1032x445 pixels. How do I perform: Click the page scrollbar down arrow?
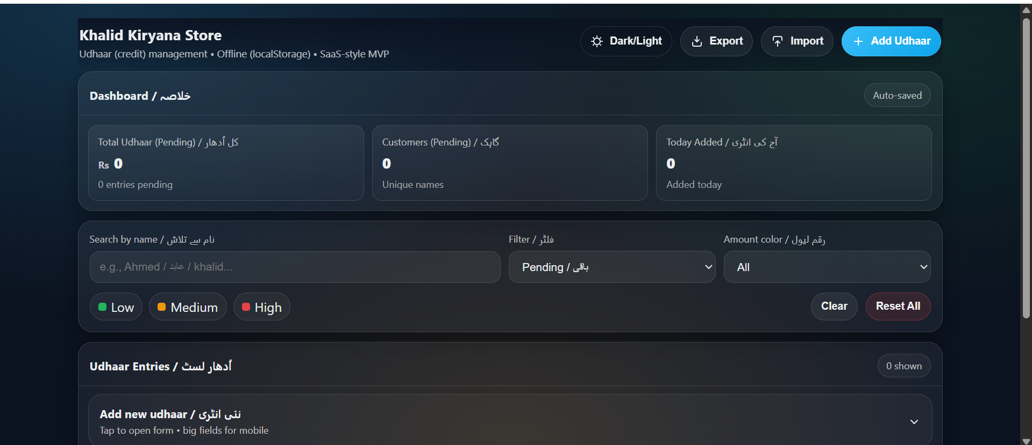[1026, 441]
